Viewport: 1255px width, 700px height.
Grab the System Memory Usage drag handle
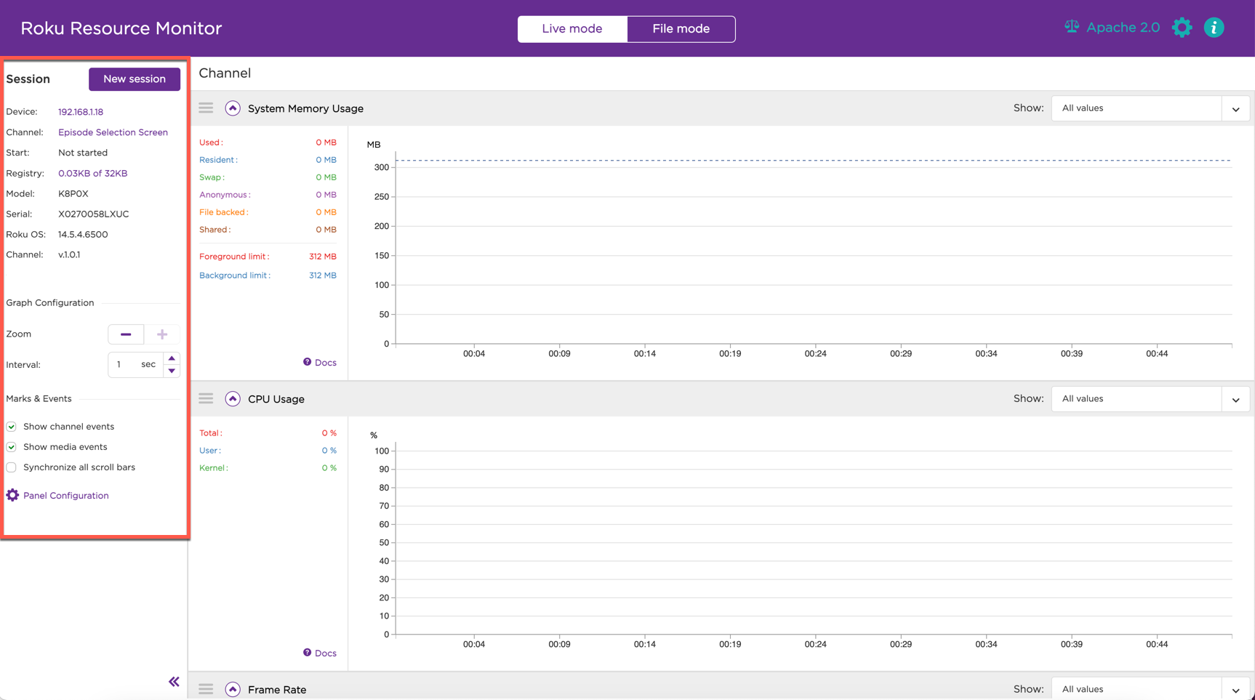207,108
